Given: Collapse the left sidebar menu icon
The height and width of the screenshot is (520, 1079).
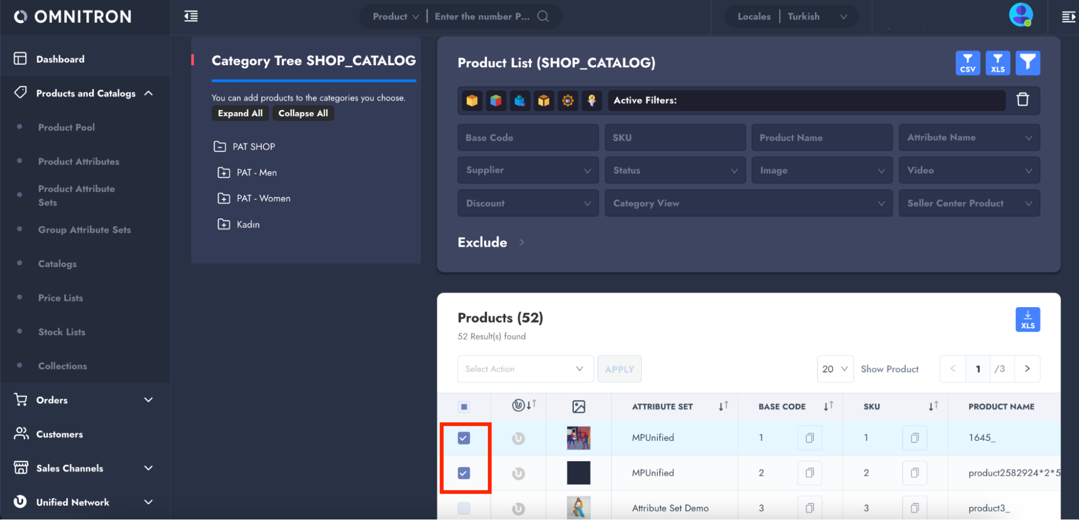Looking at the screenshot, I should [191, 16].
